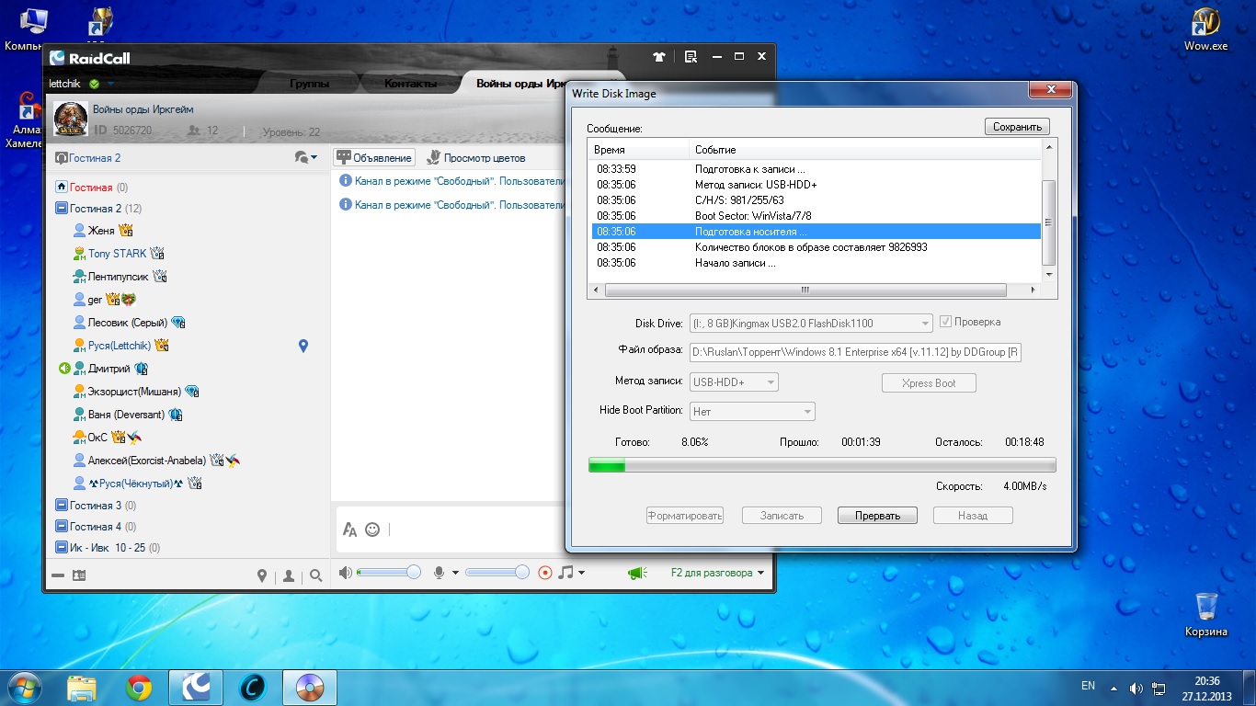
Task: Click the Сохранить button
Action: point(1017,127)
